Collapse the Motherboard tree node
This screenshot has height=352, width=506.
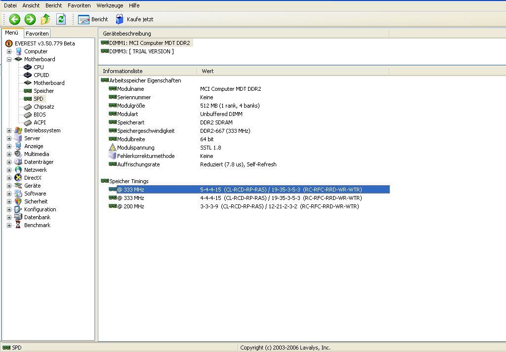tap(9, 59)
